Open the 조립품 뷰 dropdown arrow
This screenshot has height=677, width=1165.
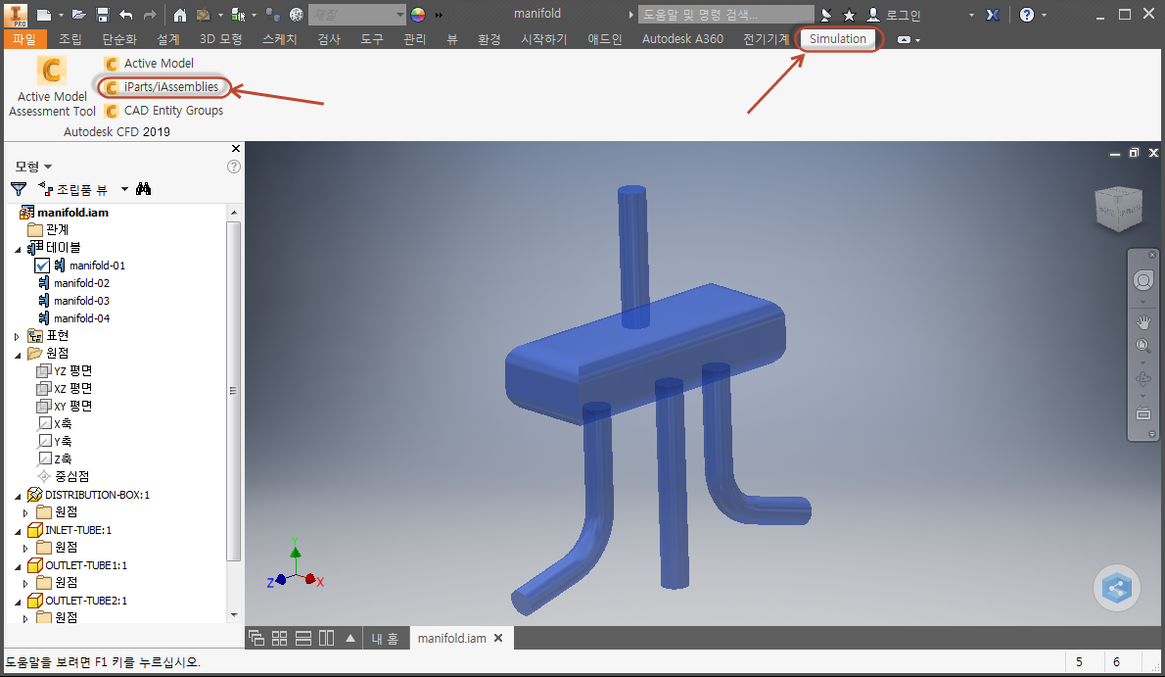click(x=124, y=189)
